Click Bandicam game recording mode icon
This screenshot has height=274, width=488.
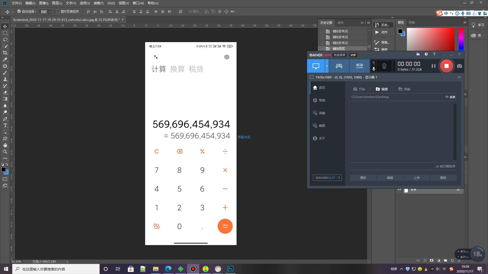point(339,66)
